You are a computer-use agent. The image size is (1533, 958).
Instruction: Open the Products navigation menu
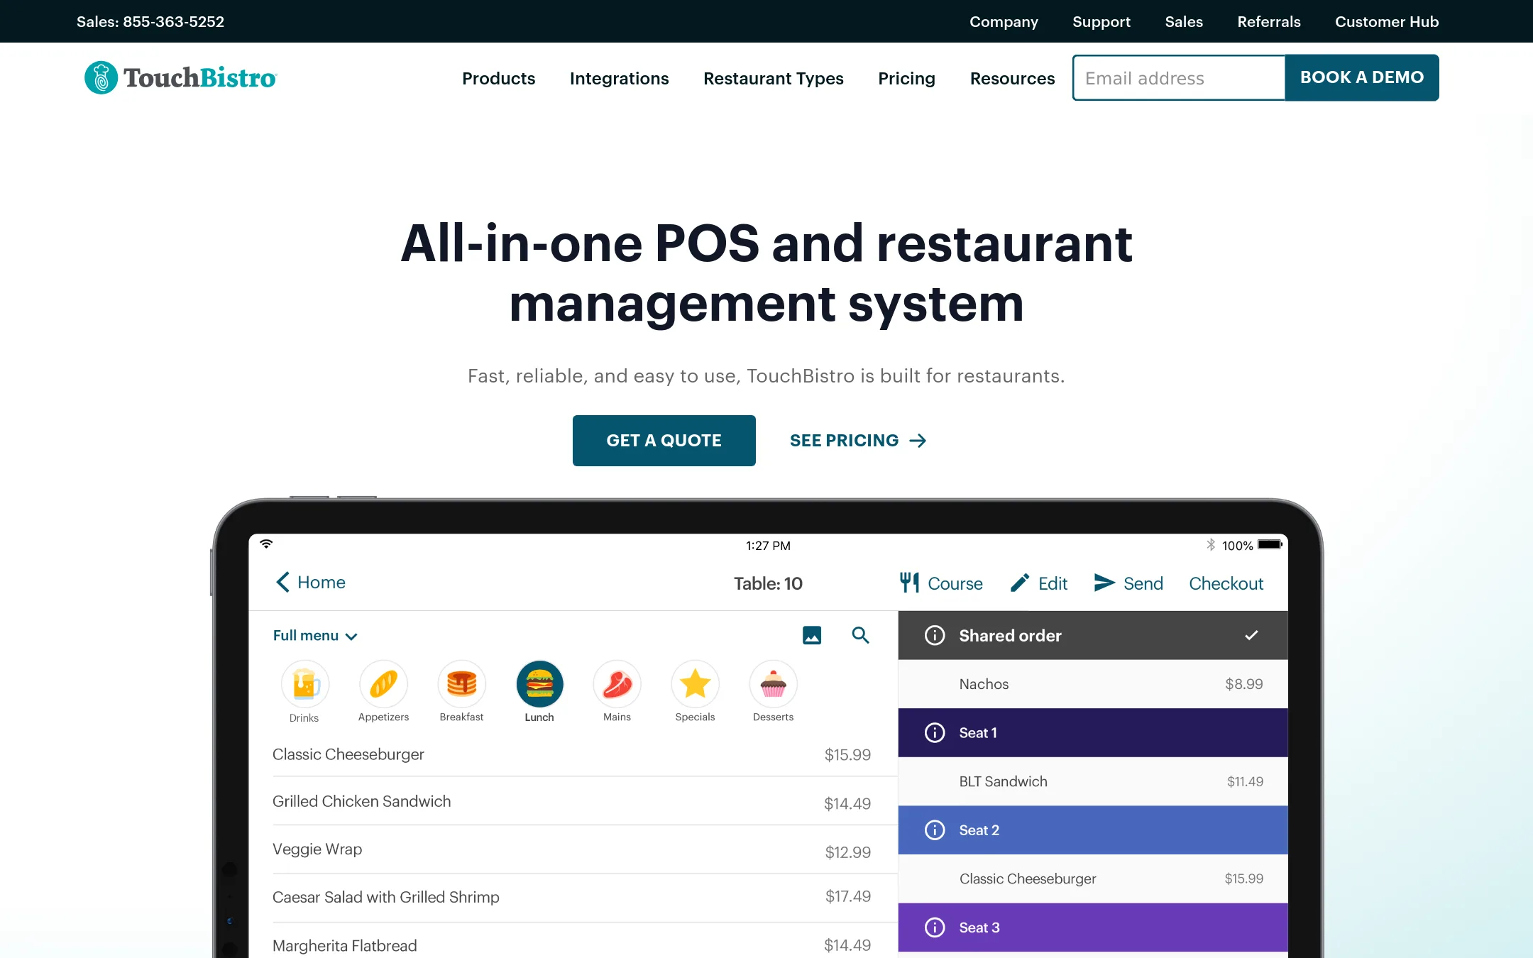tap(498, 78)
